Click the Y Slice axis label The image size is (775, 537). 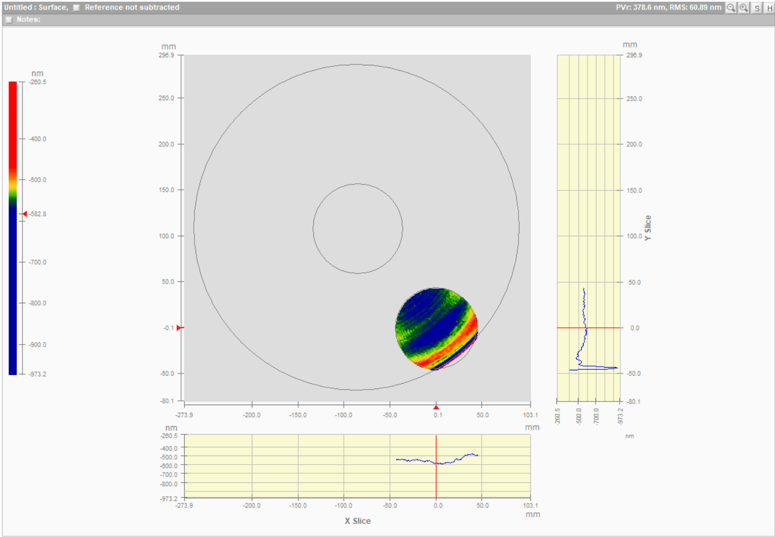(648, 228)
